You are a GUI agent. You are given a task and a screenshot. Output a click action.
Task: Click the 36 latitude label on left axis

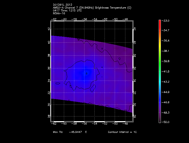coord(48,68)
